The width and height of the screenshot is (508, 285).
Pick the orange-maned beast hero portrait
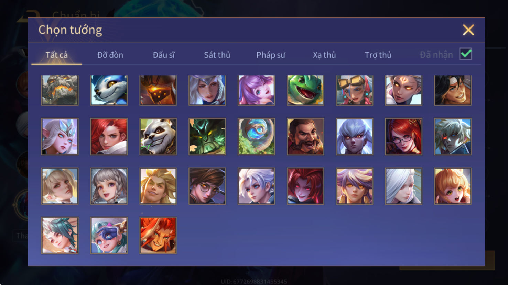pos(158,236)
